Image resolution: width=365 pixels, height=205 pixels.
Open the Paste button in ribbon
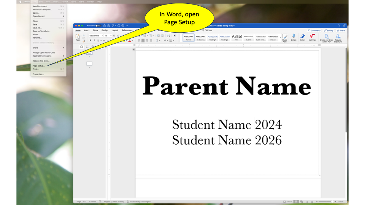78,38
